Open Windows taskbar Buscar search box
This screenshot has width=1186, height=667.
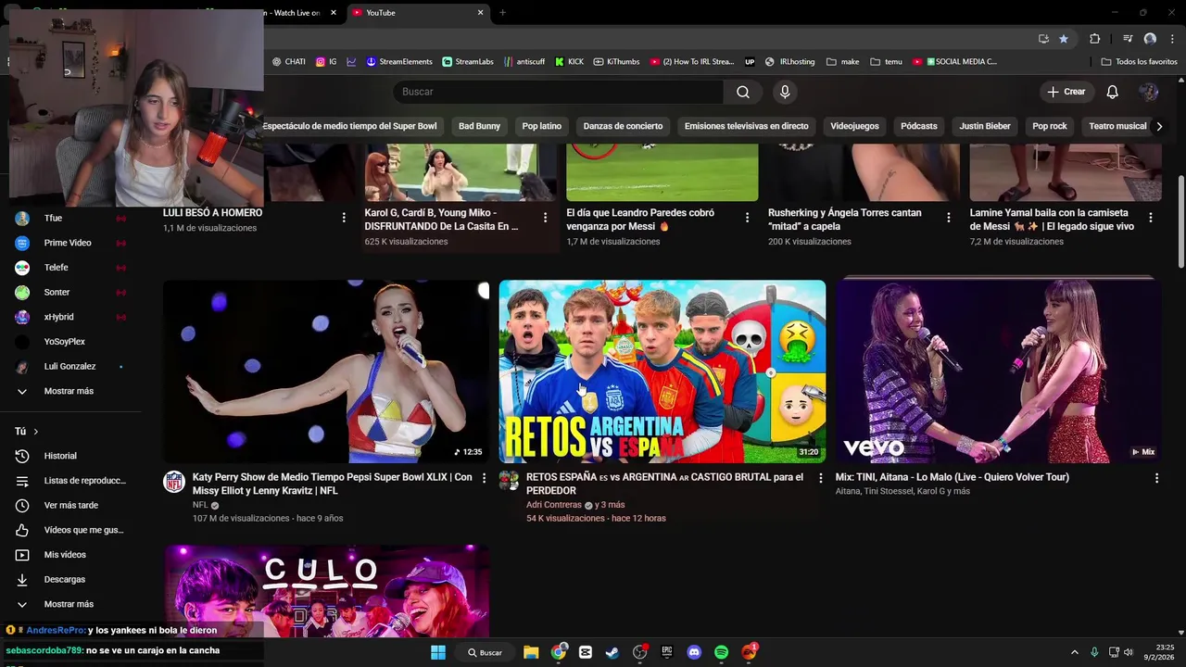[x=486, y=652]
